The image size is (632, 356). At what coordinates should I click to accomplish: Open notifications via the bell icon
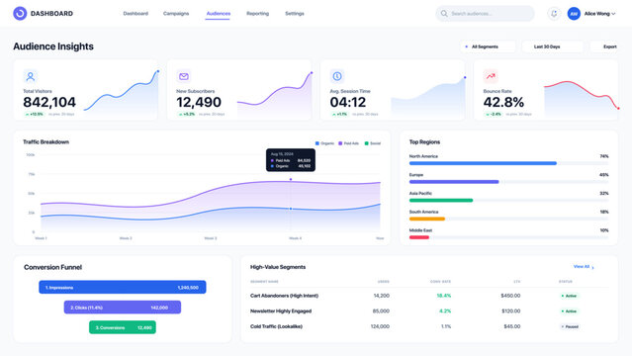[x=554, y=14]
